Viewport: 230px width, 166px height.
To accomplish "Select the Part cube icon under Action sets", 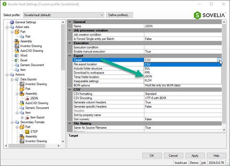I will coord(17,32).
